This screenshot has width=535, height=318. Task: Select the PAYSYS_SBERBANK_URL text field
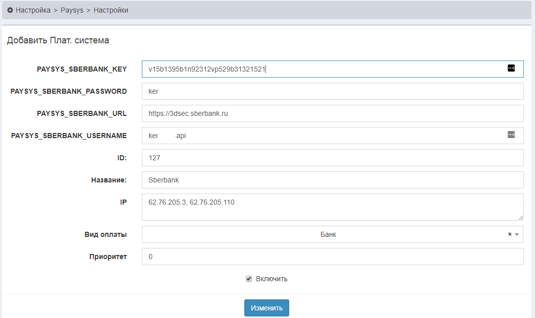333,113
